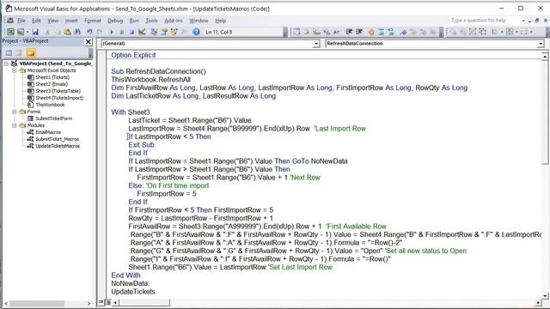Screen dimensions: 550x309
Task: Open the Standard toolbar options arrow
Action: (x=285, y=33)
